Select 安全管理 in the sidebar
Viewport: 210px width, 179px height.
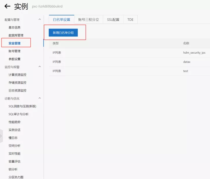coord(15,43)
